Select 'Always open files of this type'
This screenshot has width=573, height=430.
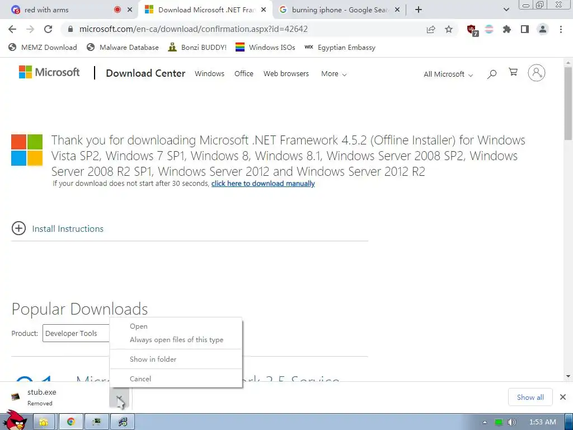pyautogui.click(x=176, y=340)
